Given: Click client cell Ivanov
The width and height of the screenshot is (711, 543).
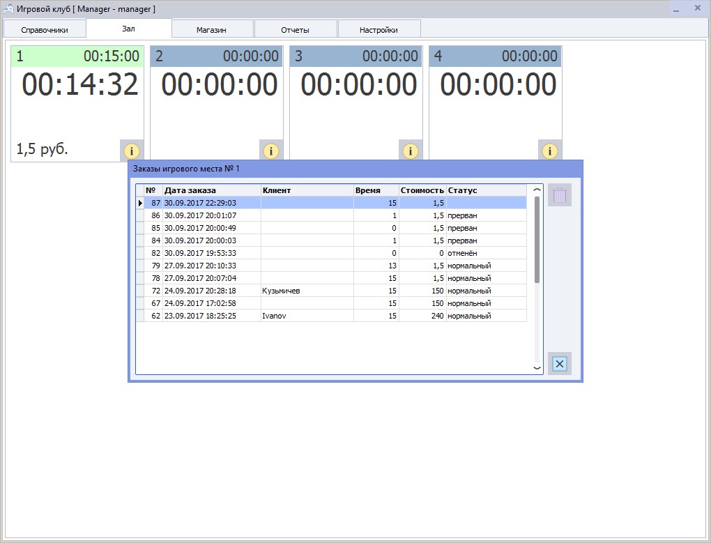Looking at the screenshot, I should click(x=307, y=316).
